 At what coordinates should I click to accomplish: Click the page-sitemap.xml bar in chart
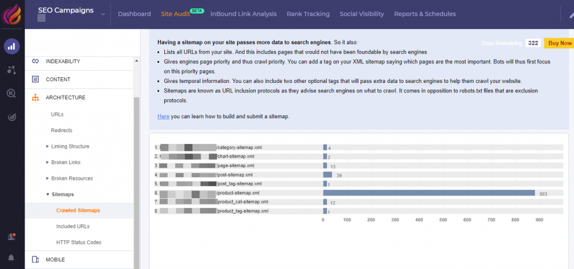[x=325, y=165]
